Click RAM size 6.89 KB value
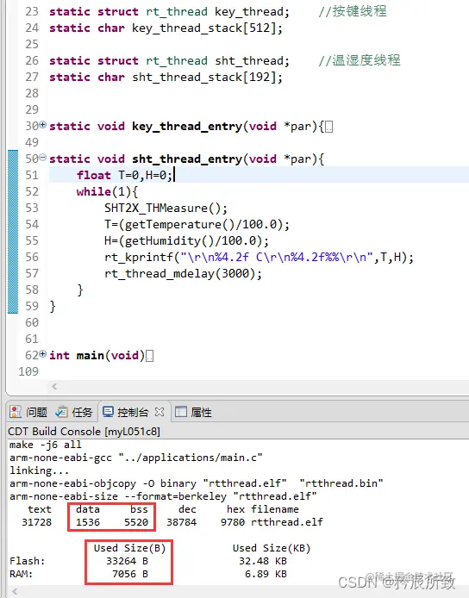Viewport: 469px width, 598px height. pos(266,574)
